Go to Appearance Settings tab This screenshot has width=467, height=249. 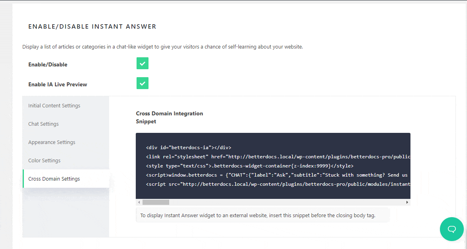[52, 142]
